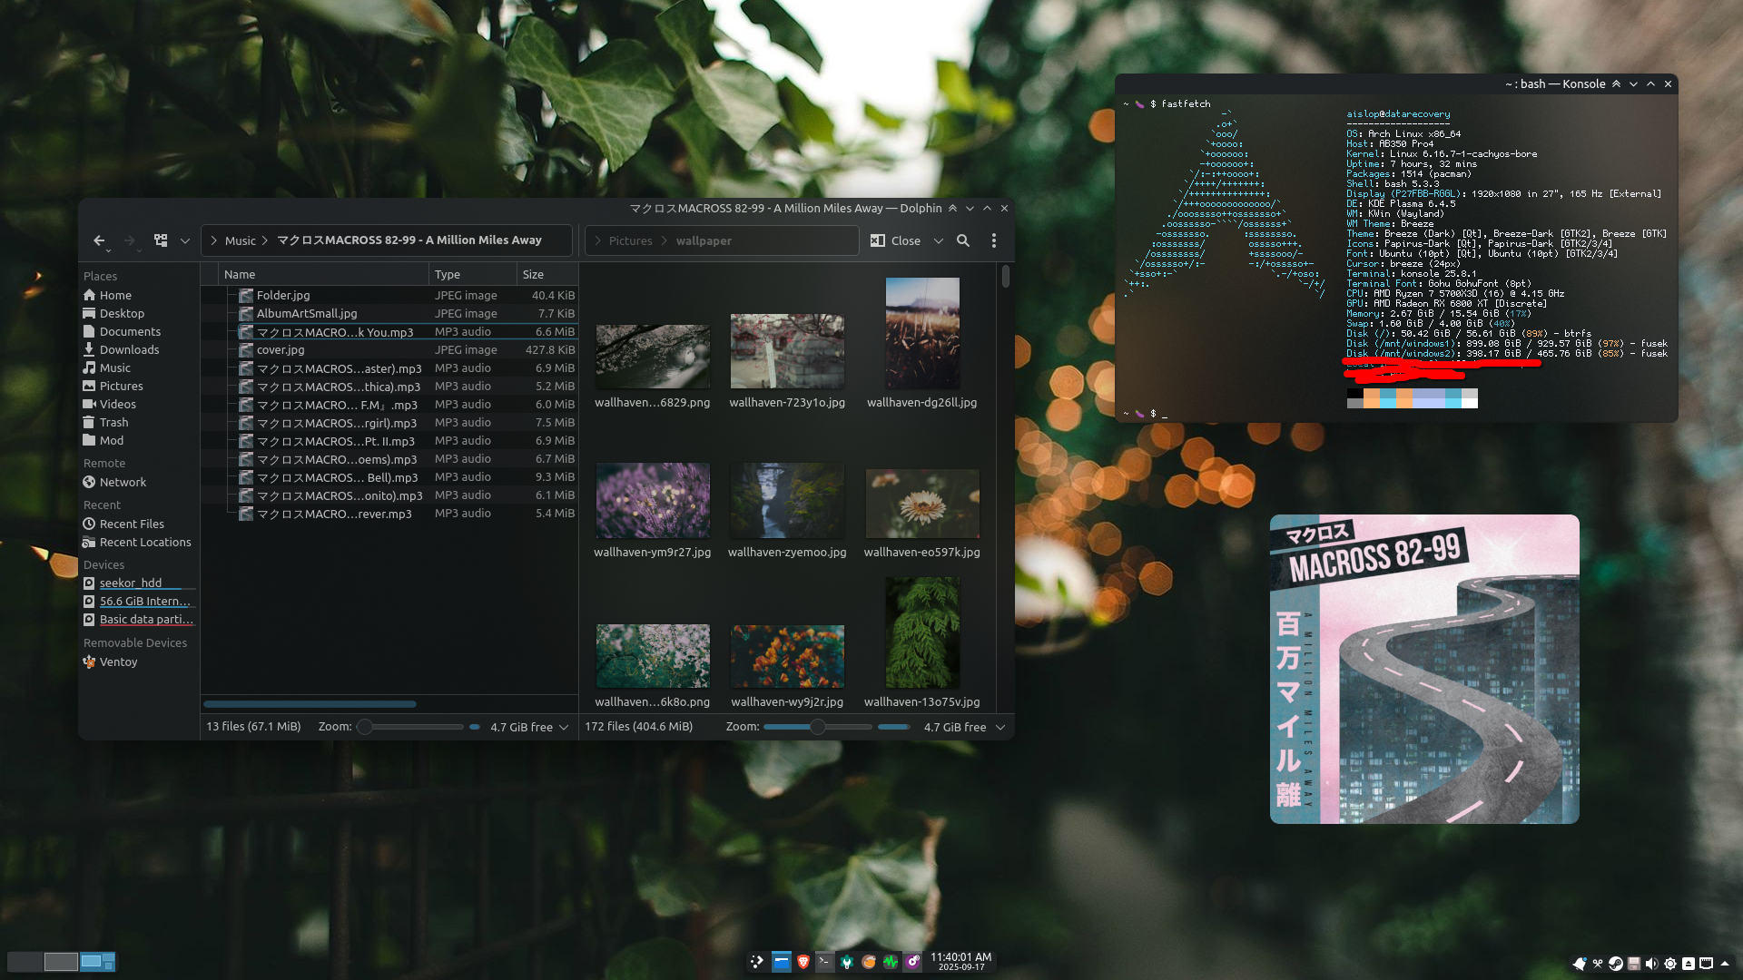Open Dolphin search with magnifier icon
This screenshot has width=1743, height=980.
pyautogui.click(x=963, y=240)
